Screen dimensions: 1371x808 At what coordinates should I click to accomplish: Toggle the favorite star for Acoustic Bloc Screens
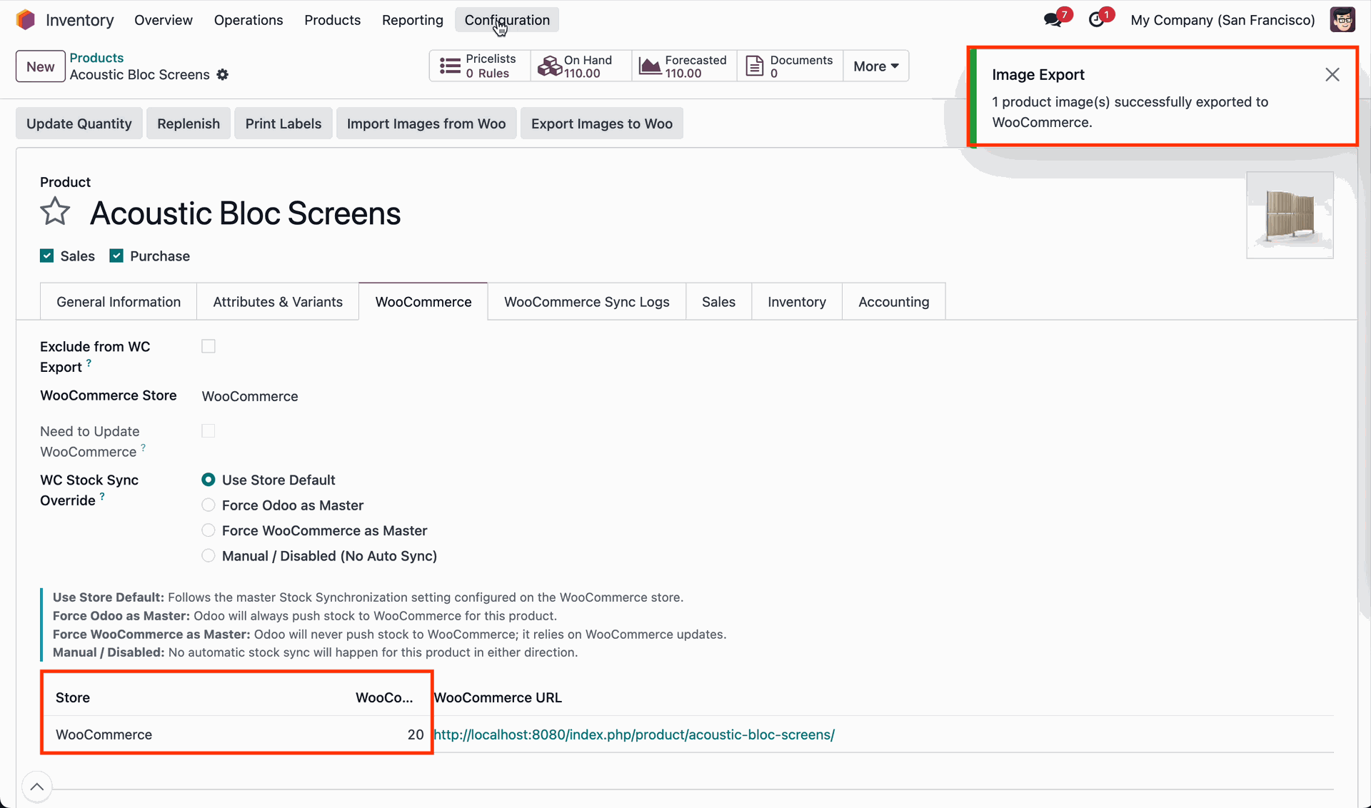[55, 213]
